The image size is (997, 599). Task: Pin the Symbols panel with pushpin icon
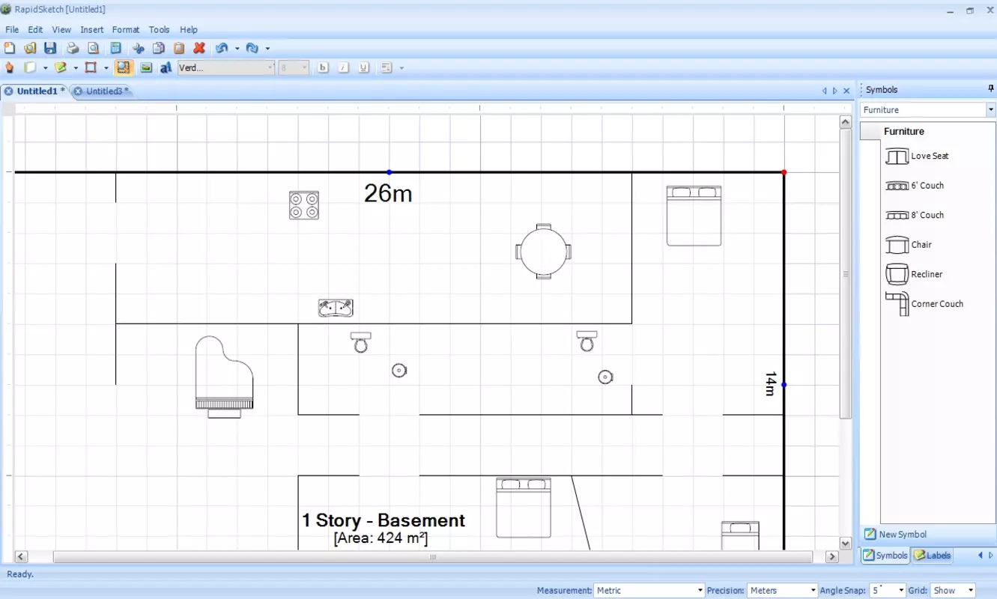tap(991, 89)
